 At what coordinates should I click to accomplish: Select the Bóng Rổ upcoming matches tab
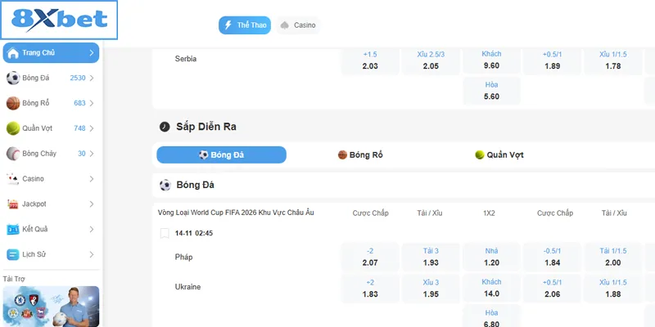coord(360,155)
